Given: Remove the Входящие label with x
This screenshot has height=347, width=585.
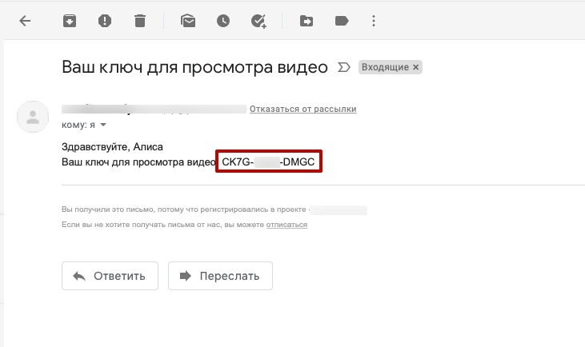Looking at the screenshot, I should click(415, 68).
